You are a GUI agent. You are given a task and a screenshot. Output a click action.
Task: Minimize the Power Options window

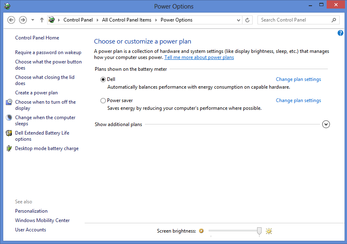pyautogui.click(x=310, y=5)
